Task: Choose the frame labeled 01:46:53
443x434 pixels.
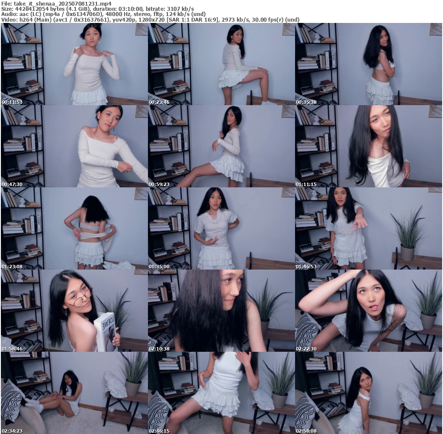Action: coord(369,228)
